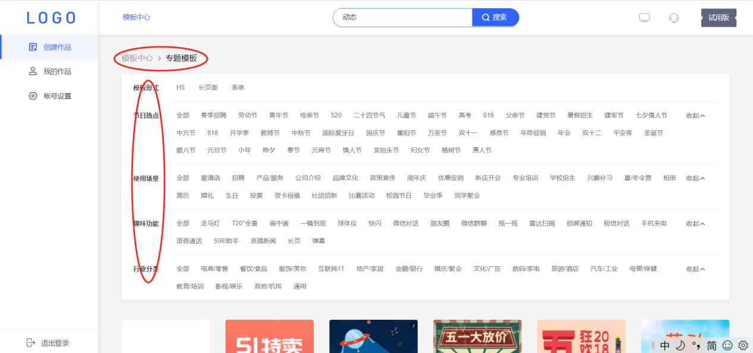753x353 pixels.
Task: Filter by 弹幕 feature
Action: [x=319, y=241]
